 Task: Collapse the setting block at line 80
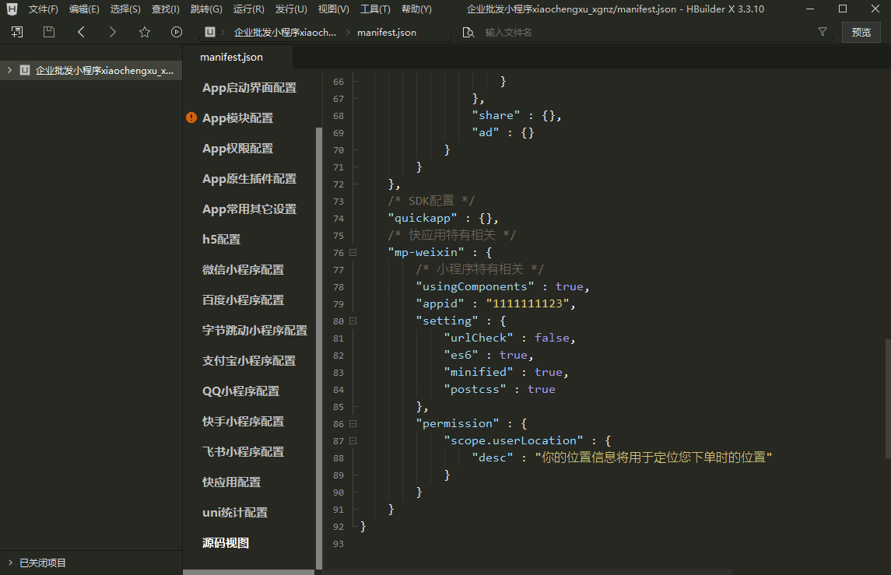pyautogui.click(x=353, y=321)
